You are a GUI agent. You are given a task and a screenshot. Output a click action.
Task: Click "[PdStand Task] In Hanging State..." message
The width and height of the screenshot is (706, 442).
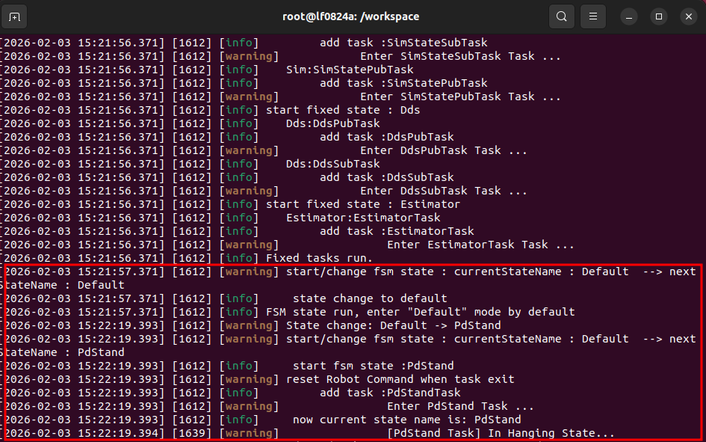pyautogui.click(x=501, y=433)
